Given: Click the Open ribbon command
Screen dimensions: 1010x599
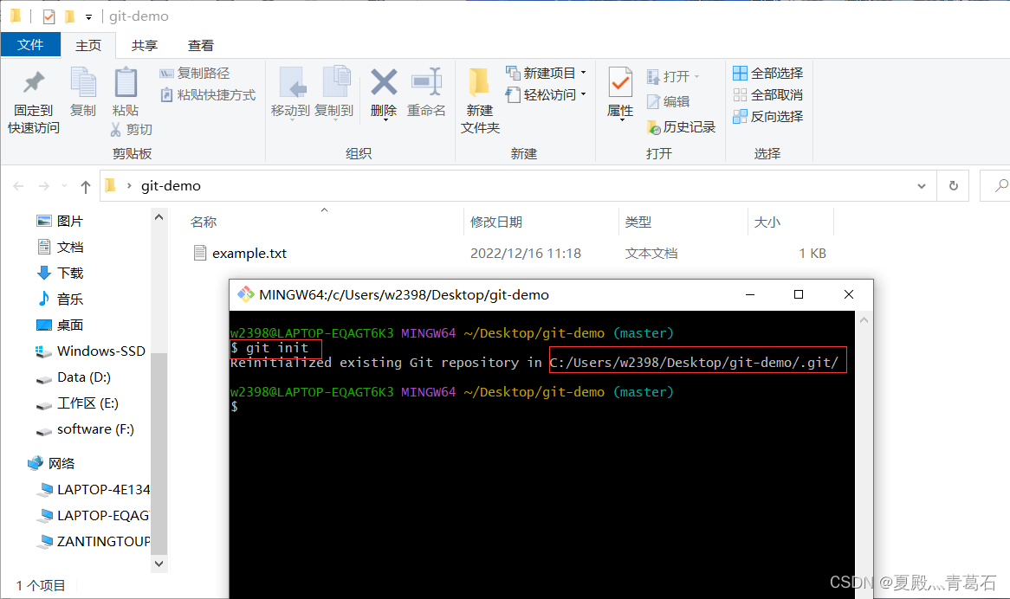Looking at the screenshot, I should point(673,76).
